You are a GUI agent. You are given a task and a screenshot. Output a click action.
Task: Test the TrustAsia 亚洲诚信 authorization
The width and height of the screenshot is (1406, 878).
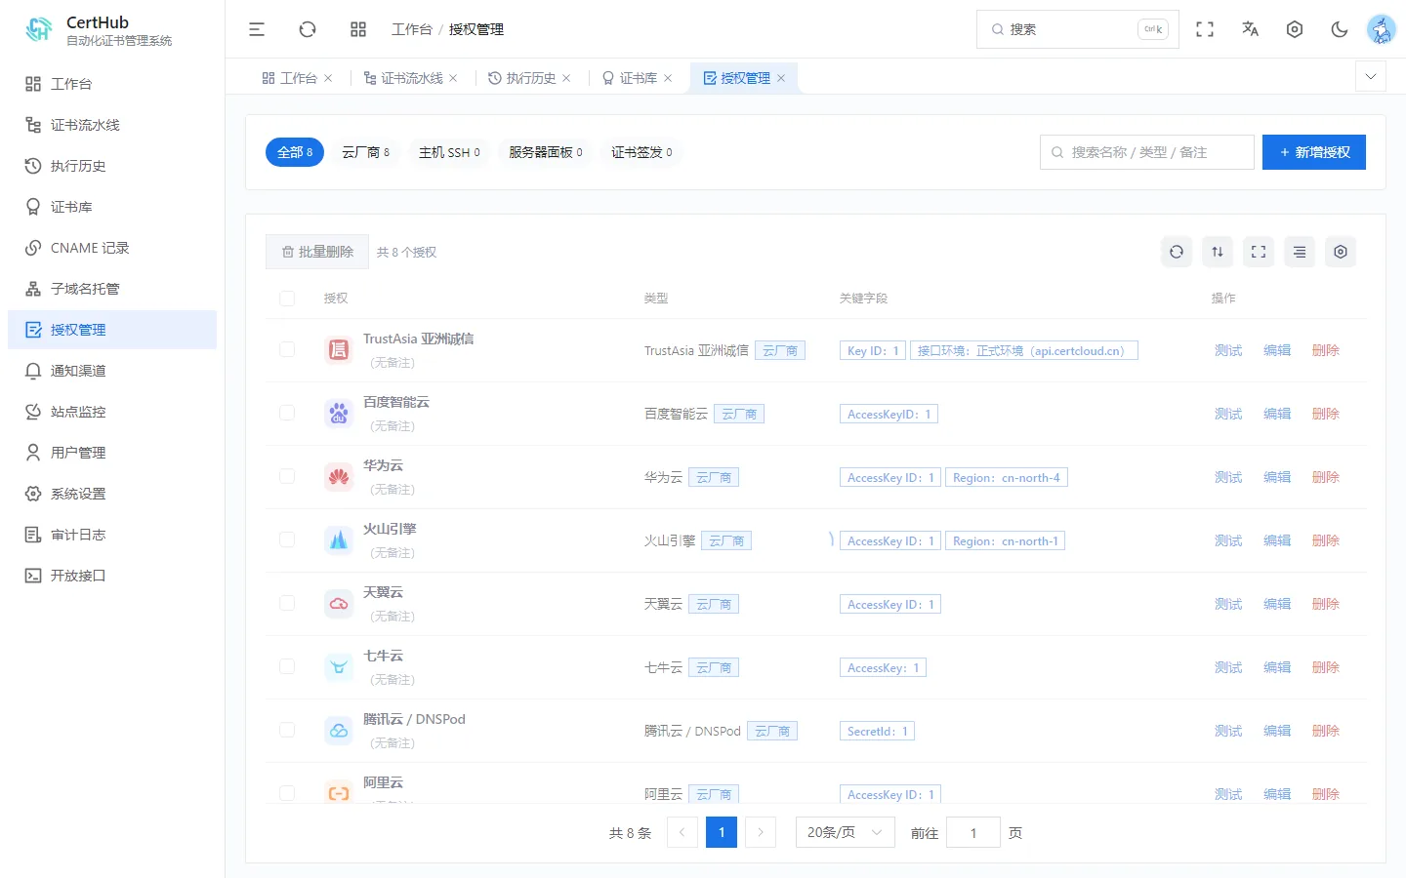(x=1228, y=350)
